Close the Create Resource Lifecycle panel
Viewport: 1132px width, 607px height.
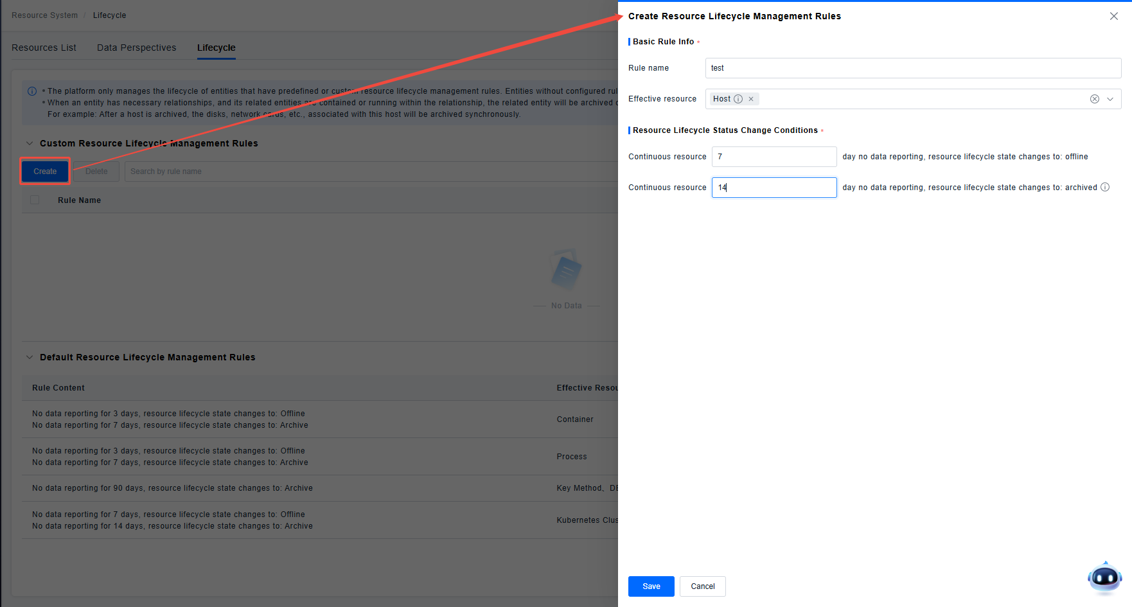coord(1113,16)
